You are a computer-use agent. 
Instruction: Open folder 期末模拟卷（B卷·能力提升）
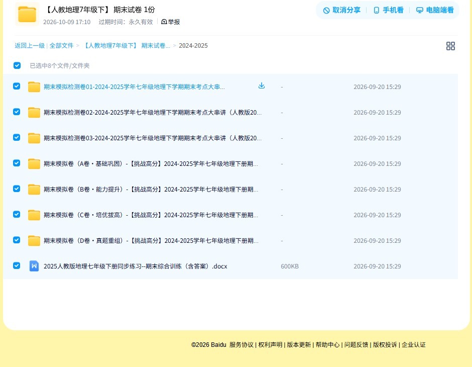(x=151, y=189)
